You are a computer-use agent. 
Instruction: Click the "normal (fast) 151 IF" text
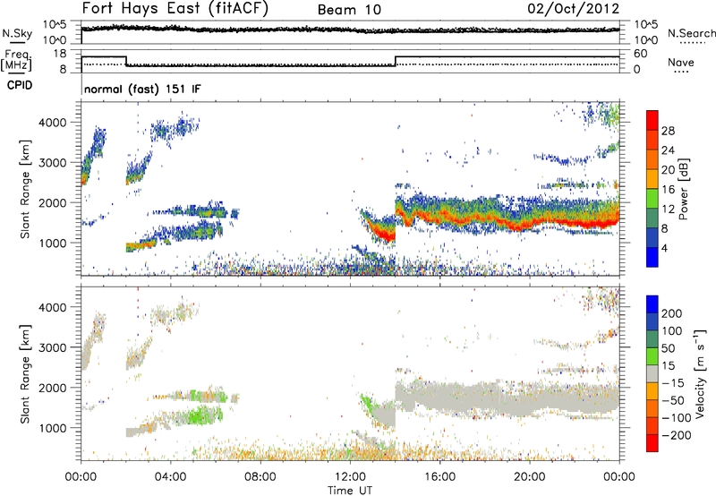[142, 89]
